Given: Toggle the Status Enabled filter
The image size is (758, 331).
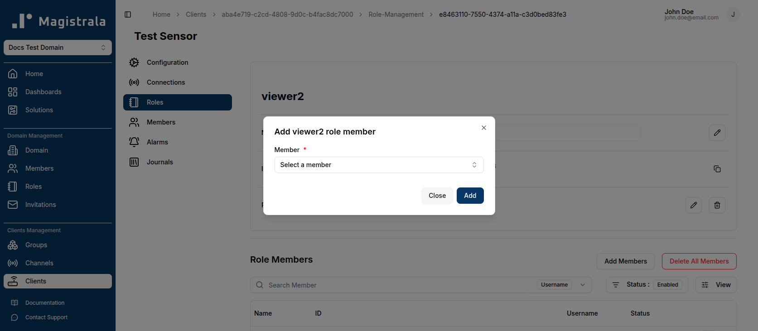Looking at the screenshot, I should click(647, 285).
